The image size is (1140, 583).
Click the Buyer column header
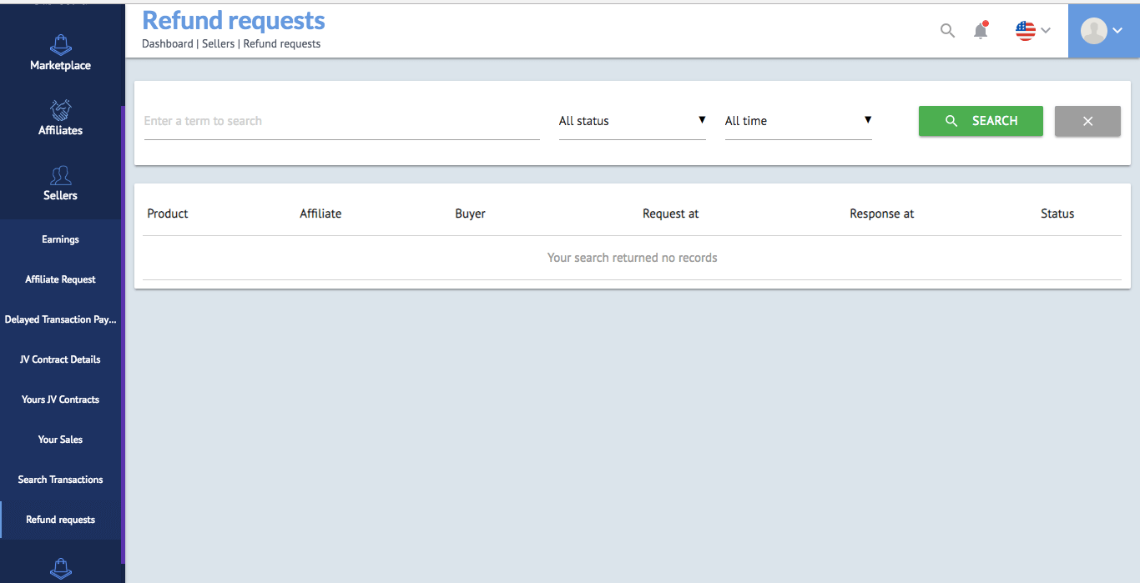pyautogui.click(x=470, y=214)
